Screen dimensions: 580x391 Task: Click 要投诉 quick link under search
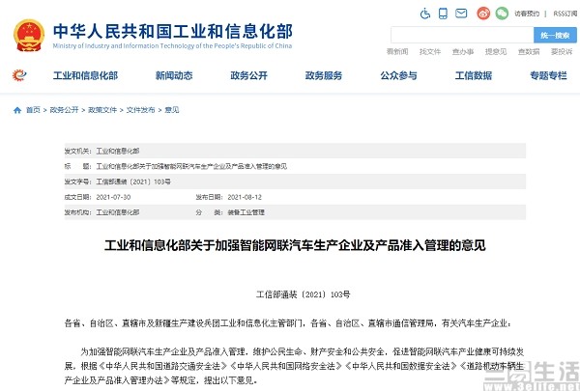562,52
